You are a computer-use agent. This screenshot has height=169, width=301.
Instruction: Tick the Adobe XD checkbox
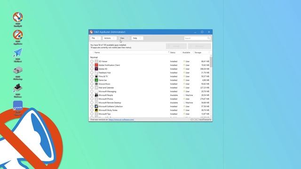click(92, 69)
